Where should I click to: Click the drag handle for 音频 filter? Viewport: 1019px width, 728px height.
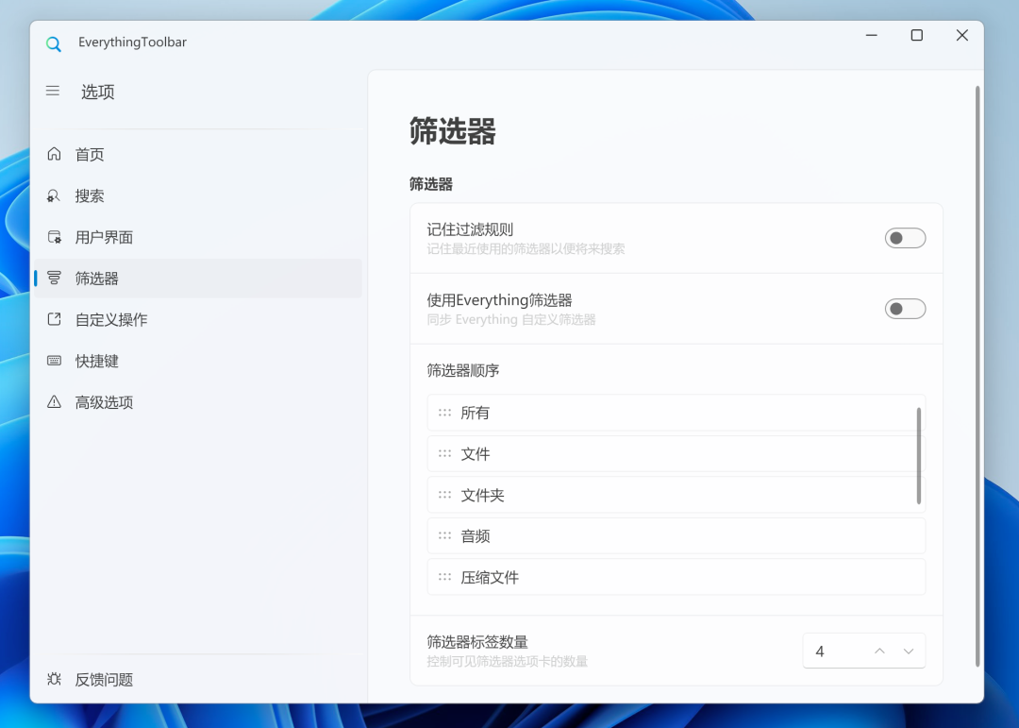pyautogui.click(x=444, y=535)
